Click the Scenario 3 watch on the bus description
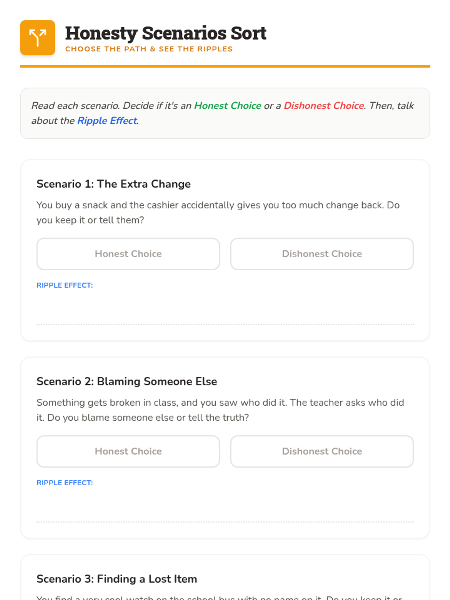The height and width of the screenshot is (600, 450). click(219, 597)
